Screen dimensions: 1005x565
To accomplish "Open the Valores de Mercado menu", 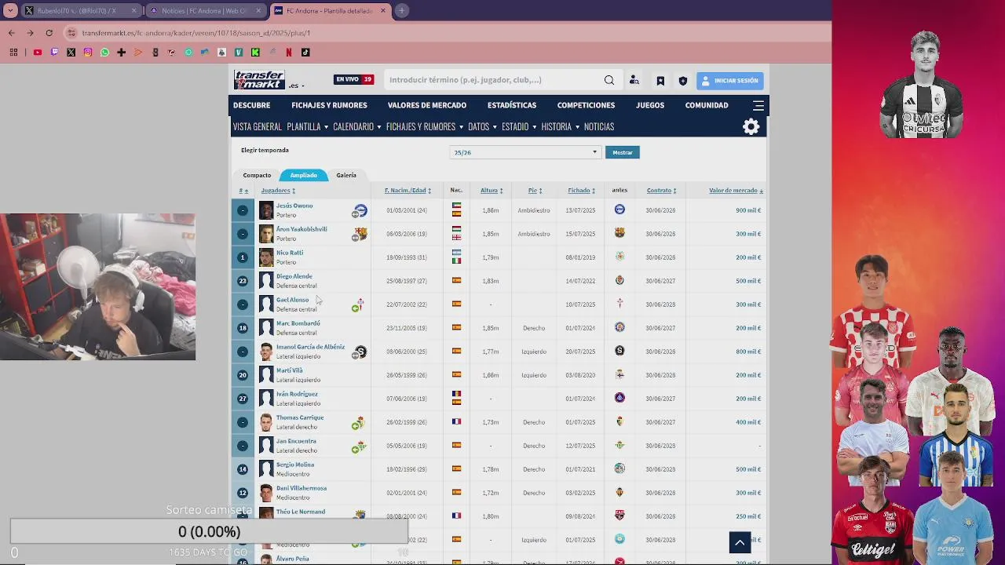I will [427, 105].
